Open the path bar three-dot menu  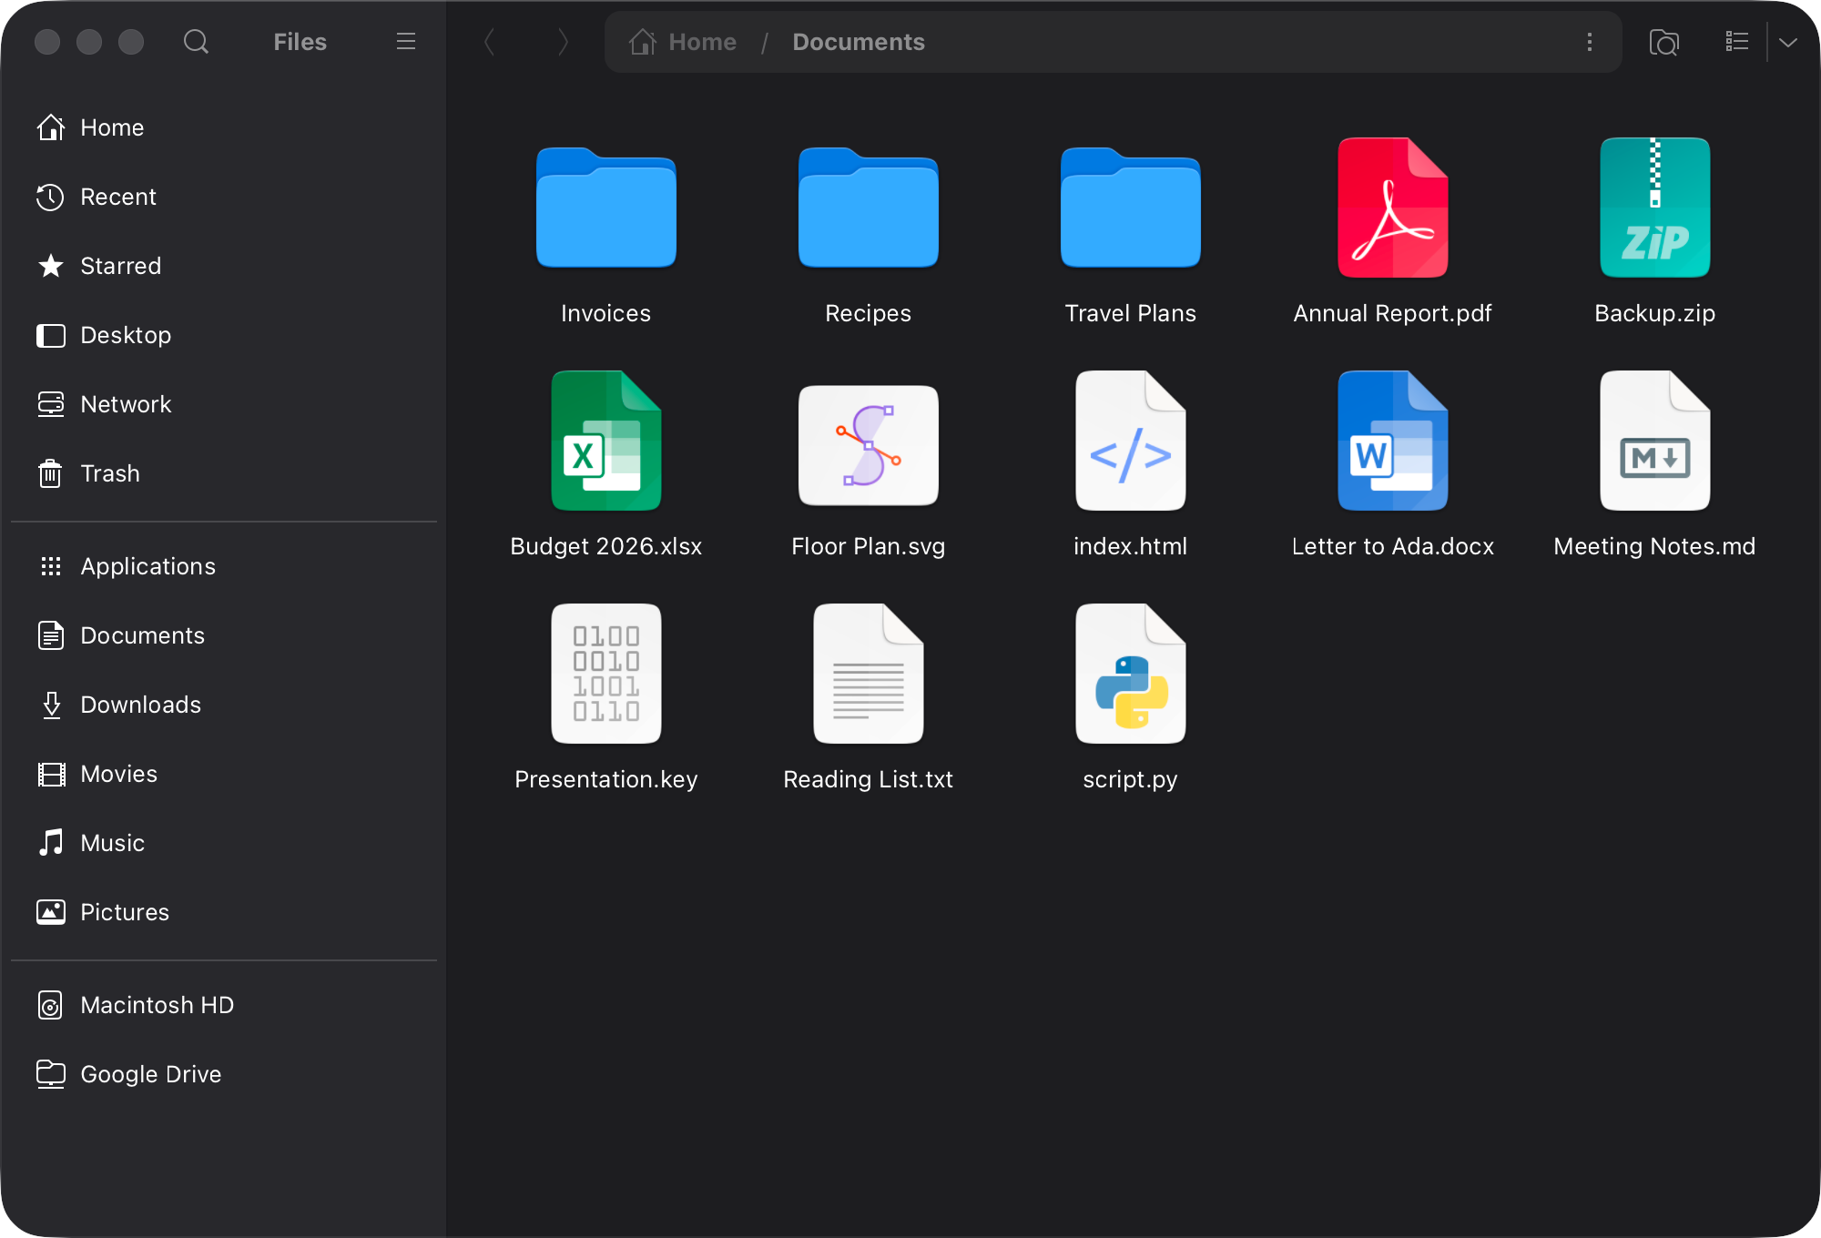1590,42
